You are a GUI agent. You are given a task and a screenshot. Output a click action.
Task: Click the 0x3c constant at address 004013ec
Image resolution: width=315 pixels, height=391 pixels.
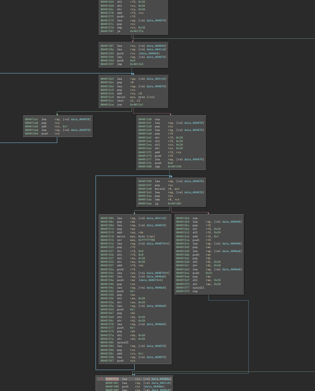coord(208,273)
